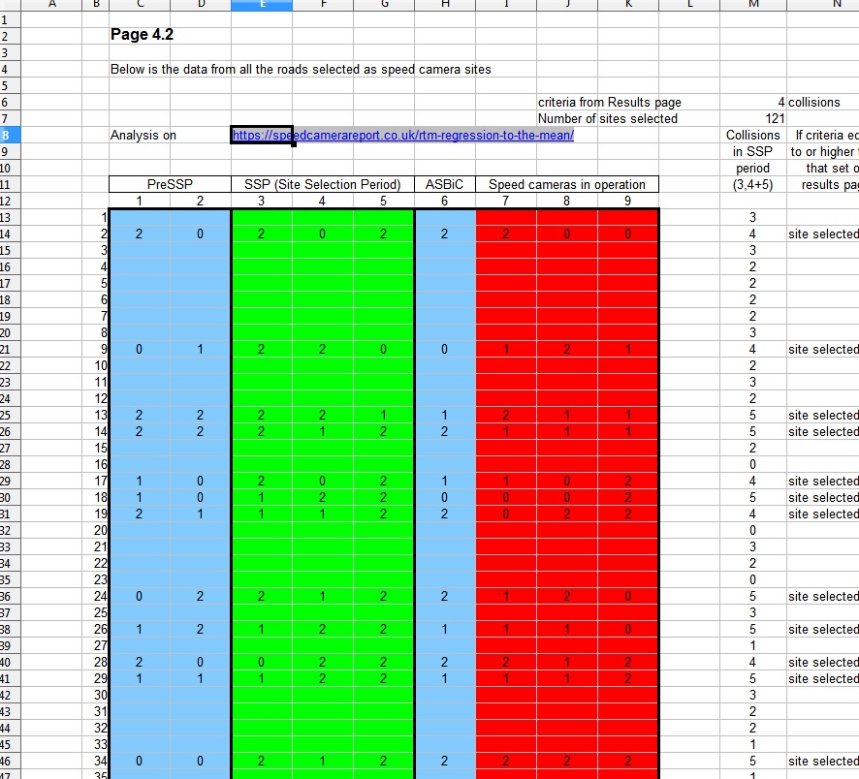Select the "SSP (Site Selection Period)" header cell
This screenshot has width=859, height=779.
322,185
